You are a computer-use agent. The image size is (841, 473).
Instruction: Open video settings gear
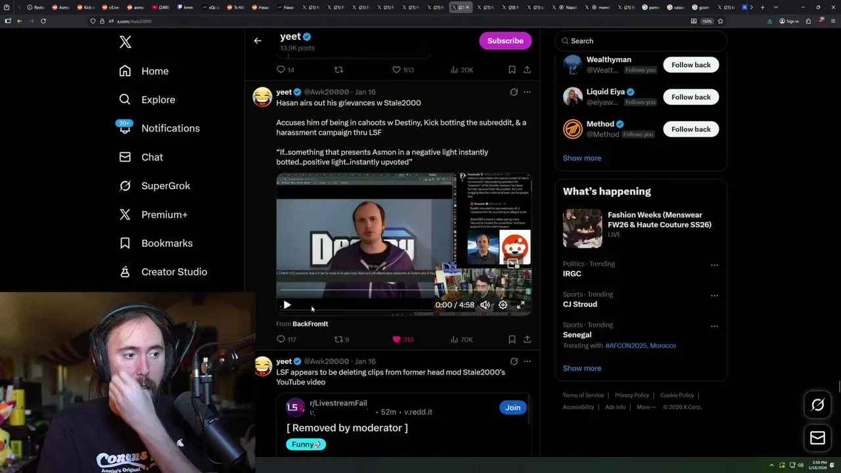[x=503, y=305]
